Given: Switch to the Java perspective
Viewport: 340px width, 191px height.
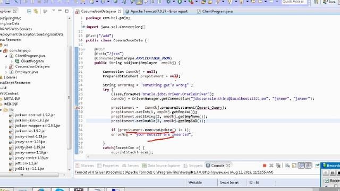Looking at the screenshot, I should click(x=329, y=2).
